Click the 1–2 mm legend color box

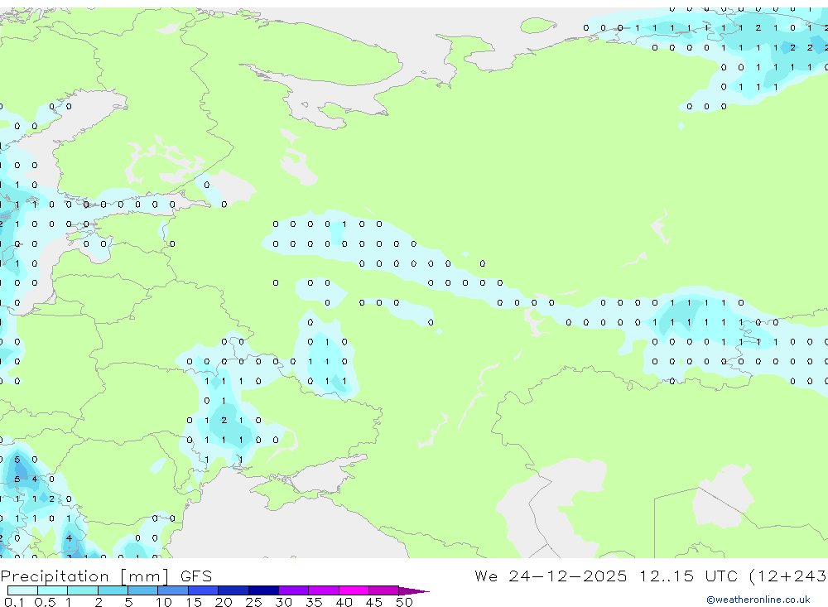[83, 590]
